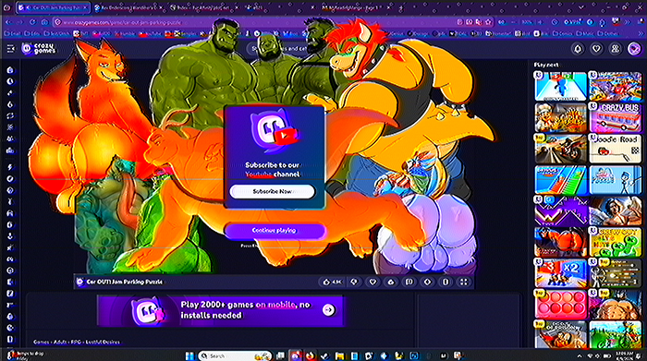Open the x2 runner game thumbnail

click(561, 272)
